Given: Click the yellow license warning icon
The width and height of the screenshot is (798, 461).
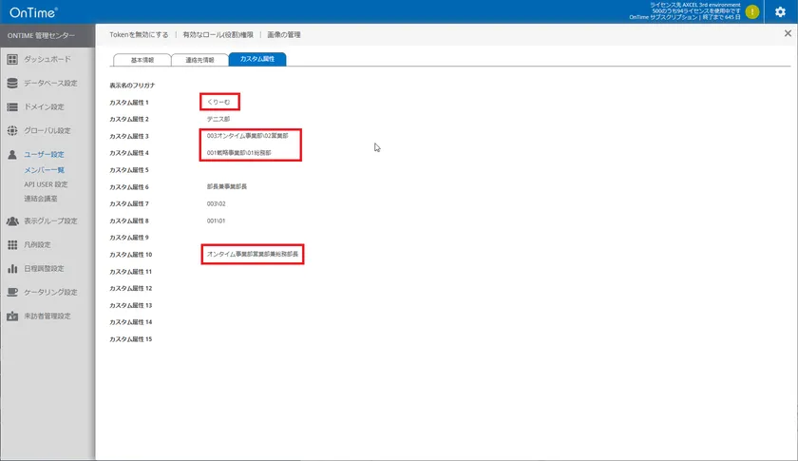Looking at the screenshot, I should pos(752,12).
